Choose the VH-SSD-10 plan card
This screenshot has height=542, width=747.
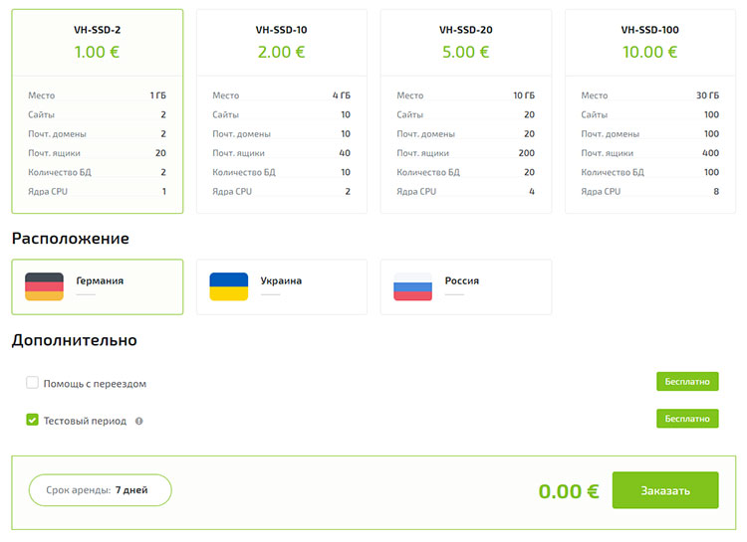click(x=281, y=111)
